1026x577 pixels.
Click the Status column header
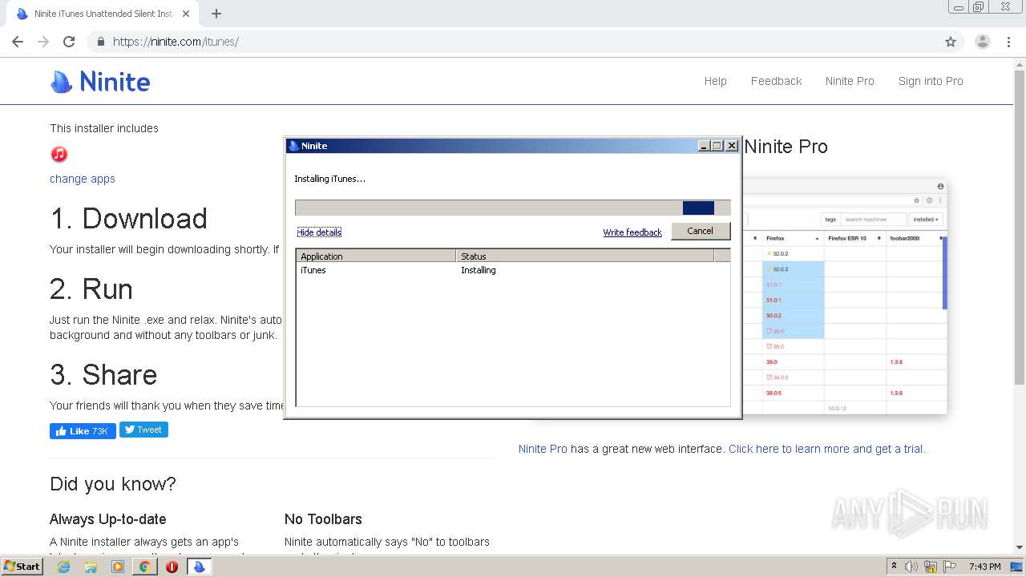[585, 256]
